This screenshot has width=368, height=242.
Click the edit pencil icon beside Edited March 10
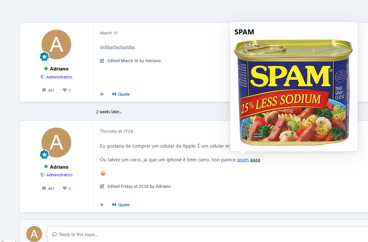(102, 61)
